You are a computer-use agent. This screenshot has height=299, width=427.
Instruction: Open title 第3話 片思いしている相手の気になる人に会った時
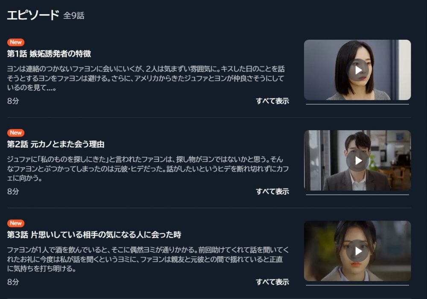coord(94,235)
